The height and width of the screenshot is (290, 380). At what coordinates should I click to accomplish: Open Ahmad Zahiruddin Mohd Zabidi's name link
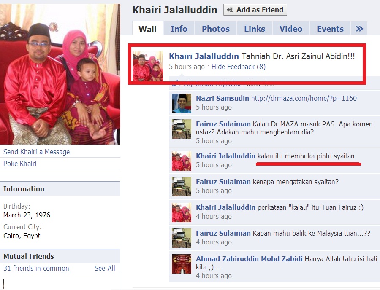pos(249,259)
